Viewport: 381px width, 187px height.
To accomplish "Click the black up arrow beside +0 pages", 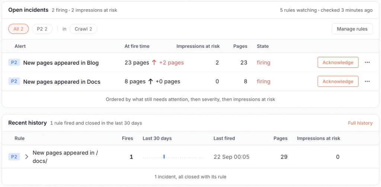I will (x=151, y=81).
